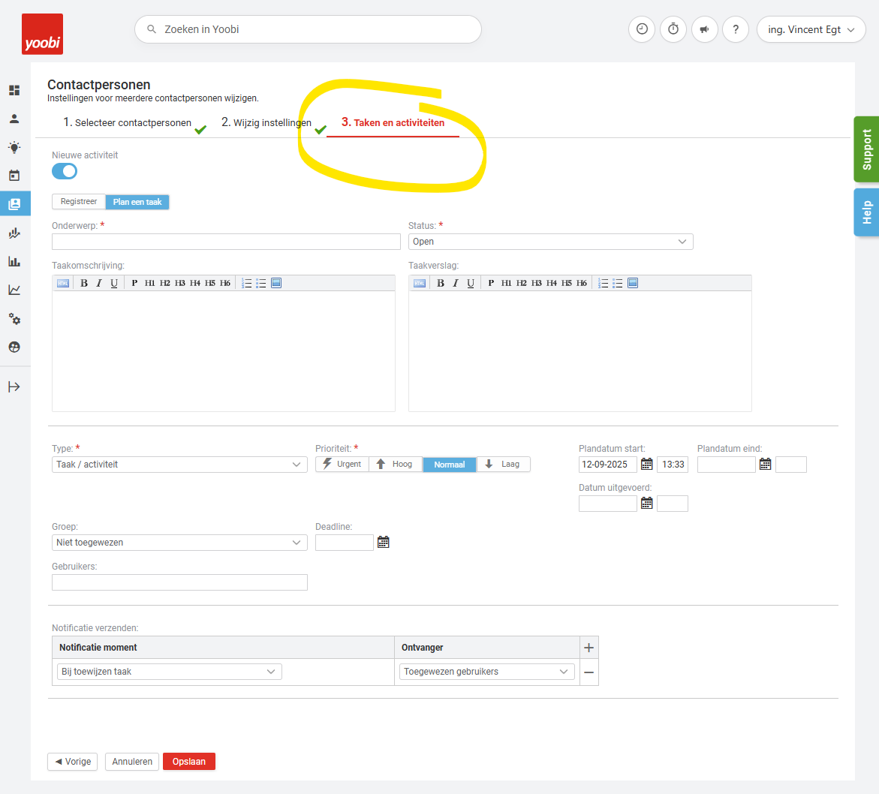Image resolution: width=879 pixels, height=794 pixels.
Task: Open the Deadline calendar picker
Action: pyautogui.click(x=383, y=542)
